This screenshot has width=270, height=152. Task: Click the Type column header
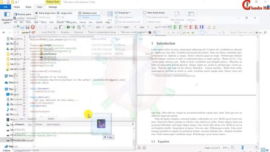117,39
